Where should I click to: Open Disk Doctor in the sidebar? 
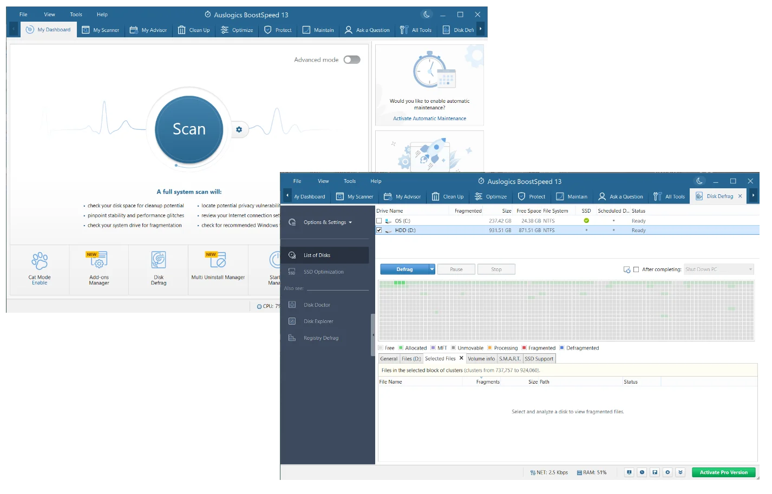(317, 305)
